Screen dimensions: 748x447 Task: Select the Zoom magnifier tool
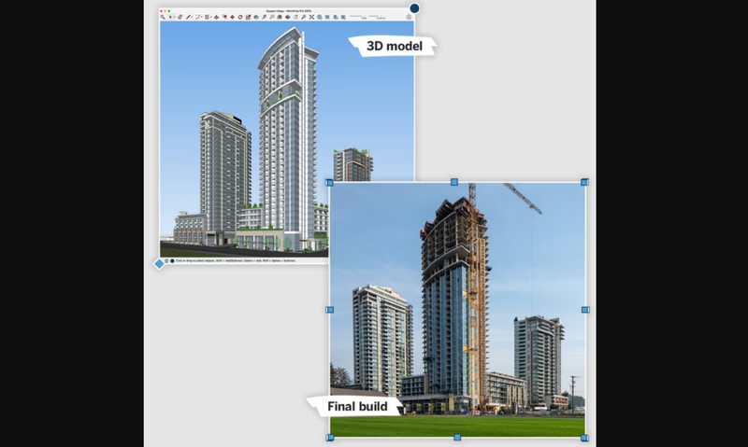[303, 17]
